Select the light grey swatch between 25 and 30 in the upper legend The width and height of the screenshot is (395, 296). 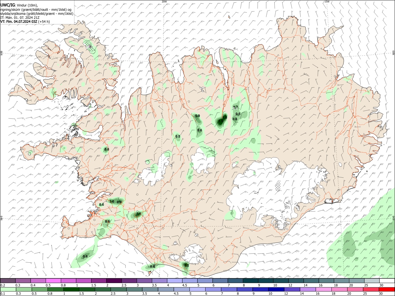pos(372,281)
